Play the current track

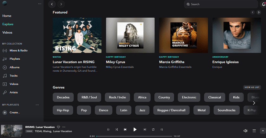135,129
